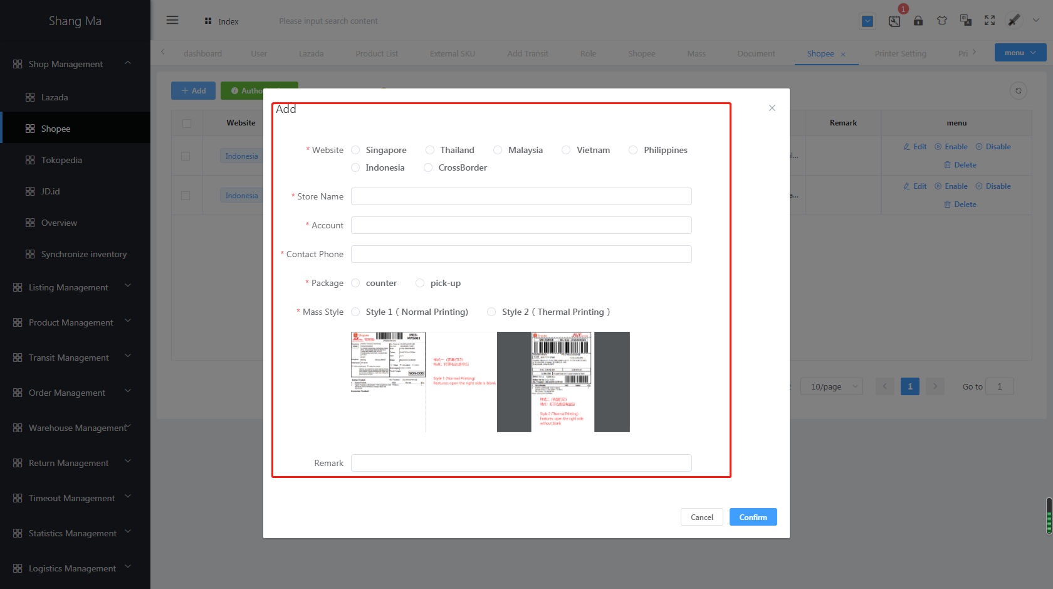The width and height of the screenshot is (1053, 589).
Task: Click the Synchronize inventory grid icon
Action: (30, 254)
